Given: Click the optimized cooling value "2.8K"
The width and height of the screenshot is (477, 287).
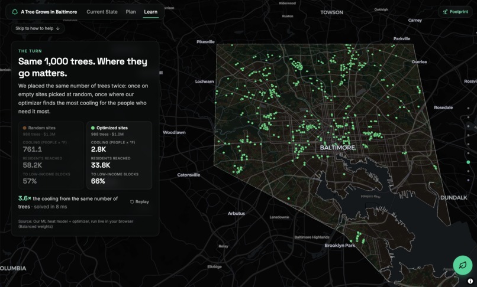Looking at the screenshot, I should pos(99,149).
